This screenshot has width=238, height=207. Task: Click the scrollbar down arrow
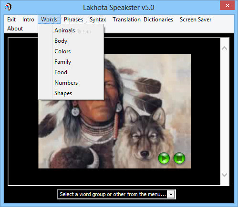(x=224, y=175)
